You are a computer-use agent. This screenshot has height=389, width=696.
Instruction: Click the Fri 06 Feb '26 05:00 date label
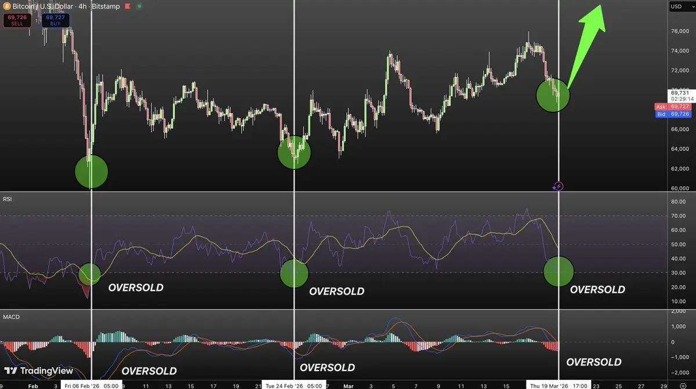(92, 385)
